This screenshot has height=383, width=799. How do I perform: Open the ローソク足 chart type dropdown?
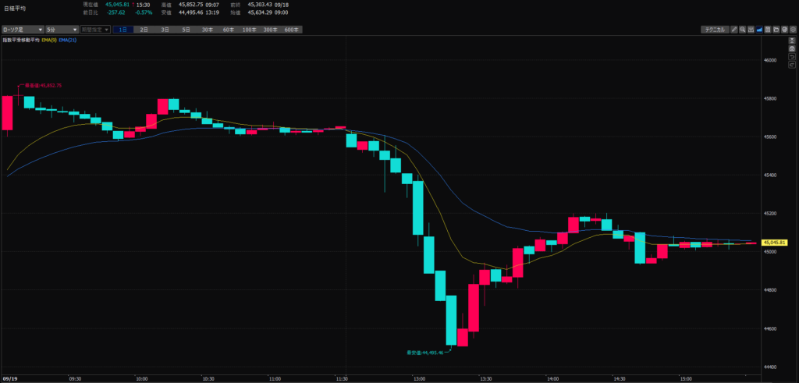[22, 30]
